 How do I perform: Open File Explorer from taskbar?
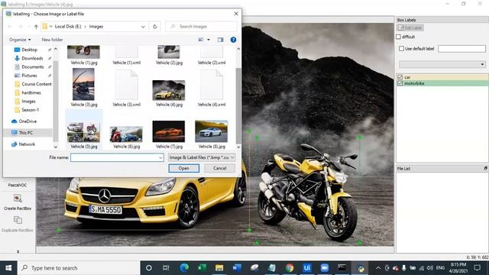[219, 268]
